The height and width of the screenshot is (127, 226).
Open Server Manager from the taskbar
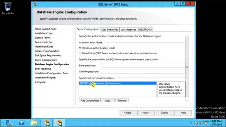tap(9, 123)
